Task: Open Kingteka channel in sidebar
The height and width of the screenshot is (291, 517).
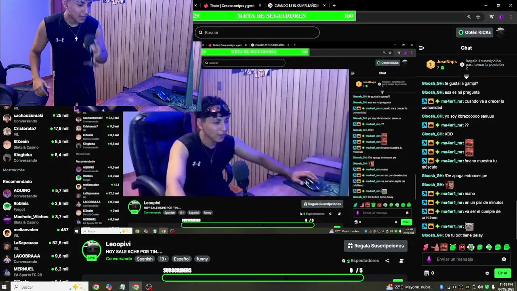Action: point(36,157)
